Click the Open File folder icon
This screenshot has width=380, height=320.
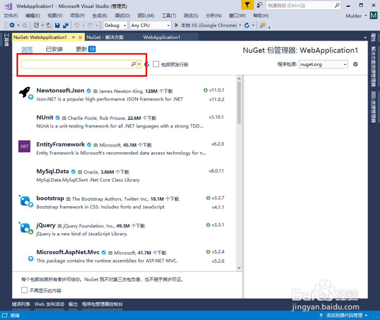pos(49,25)
